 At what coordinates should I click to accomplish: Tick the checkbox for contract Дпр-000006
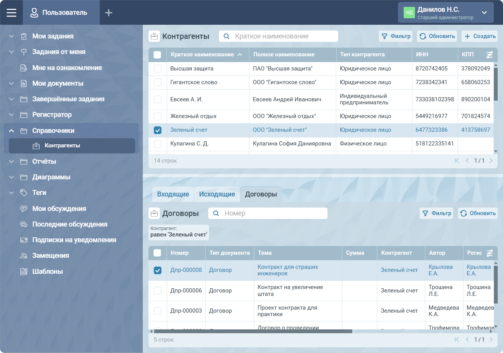157,291
